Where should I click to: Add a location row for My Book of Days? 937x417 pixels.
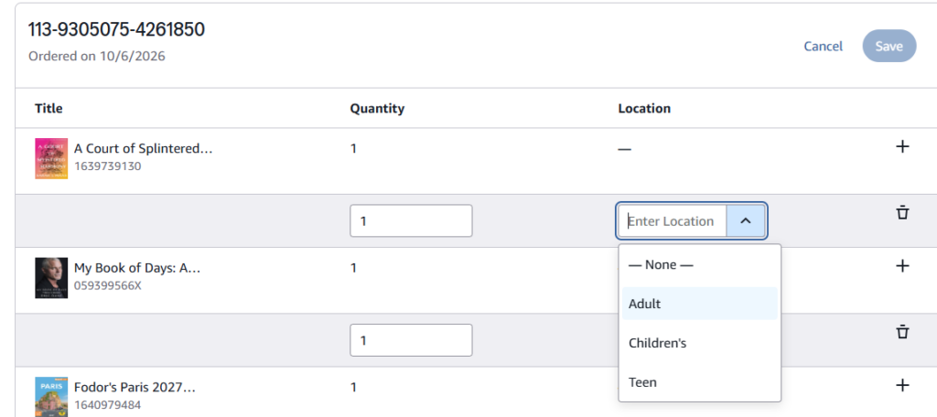(902, 266)
